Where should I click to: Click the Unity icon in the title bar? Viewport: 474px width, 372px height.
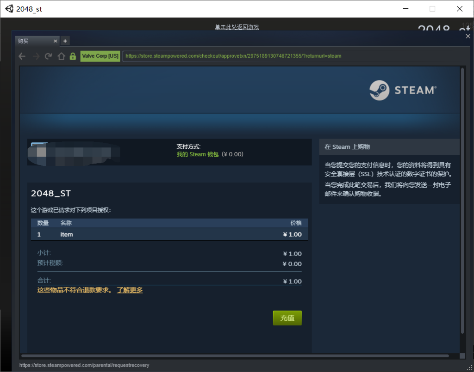click(x=9, y=9)
